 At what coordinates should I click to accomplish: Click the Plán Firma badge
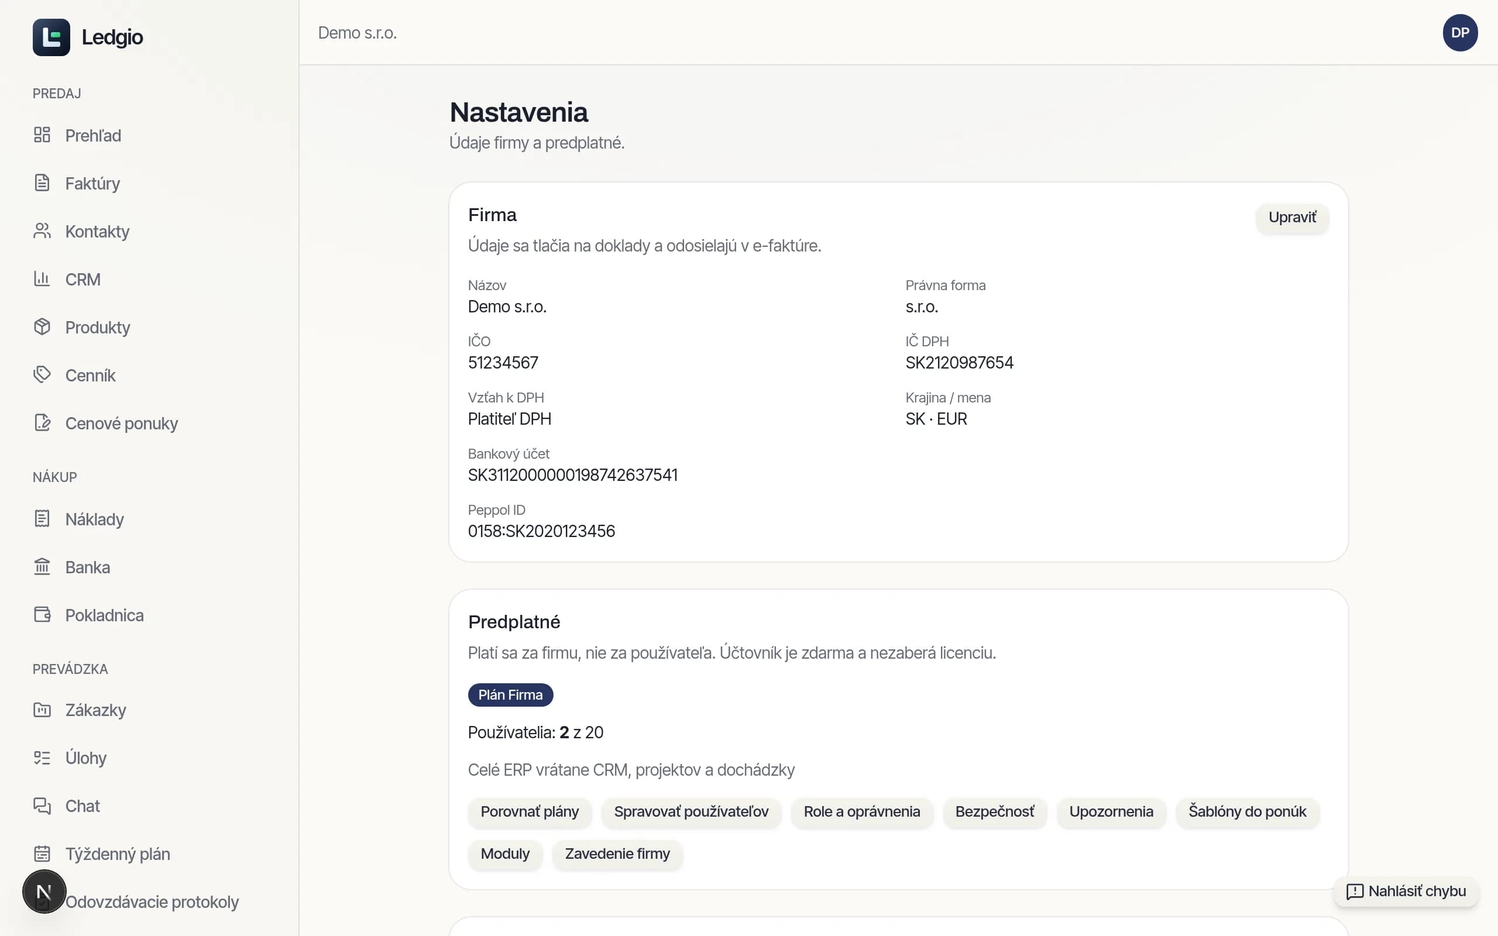coord(510,694)
